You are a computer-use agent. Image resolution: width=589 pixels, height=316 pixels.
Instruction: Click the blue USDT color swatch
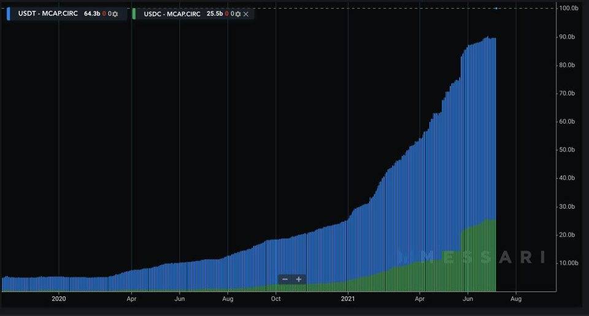[x=8, y=14]
